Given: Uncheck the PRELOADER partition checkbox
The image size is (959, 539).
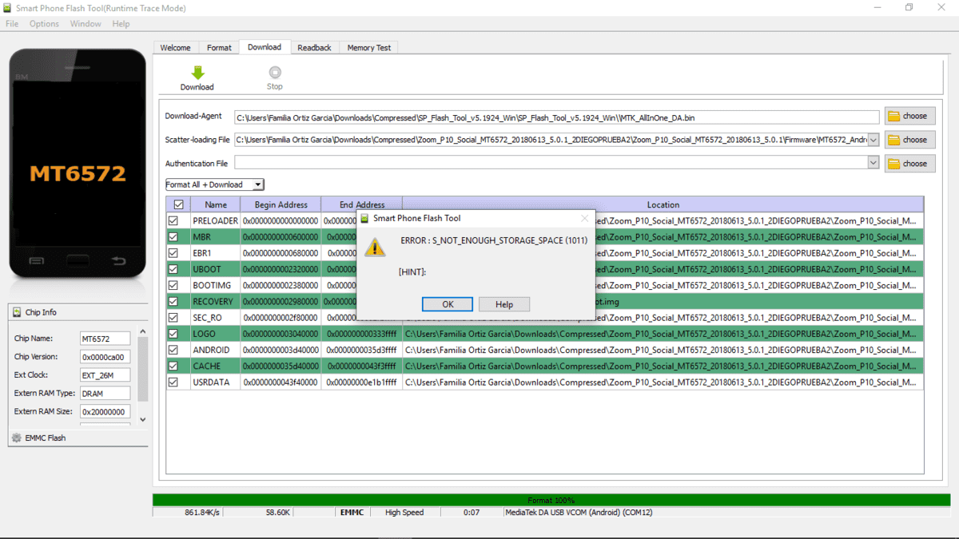Looking at the screenshot, I should (173, 220).
